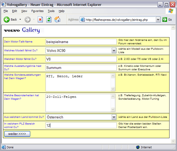Open the Favorites menu
The height and width of the screenshot is (151, 177).
click(x=37, y=11)
